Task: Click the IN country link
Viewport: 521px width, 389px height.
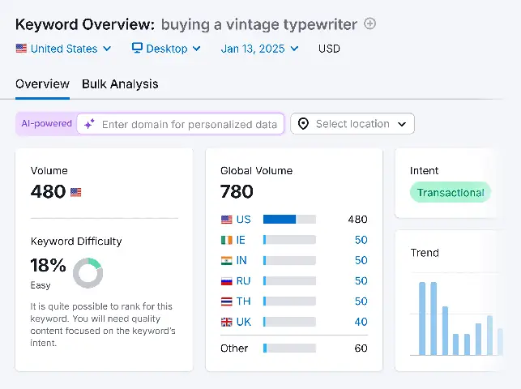Action: [241, 260]
